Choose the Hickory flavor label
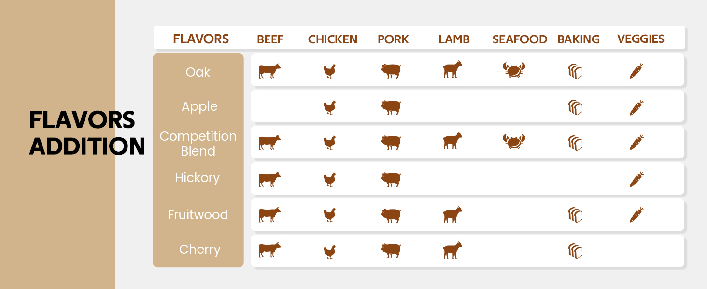707x289 pixels. 198,178
